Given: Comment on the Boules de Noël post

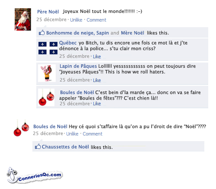Looking at the screenshot, I should pyautogui.click(x=92, y=134).
